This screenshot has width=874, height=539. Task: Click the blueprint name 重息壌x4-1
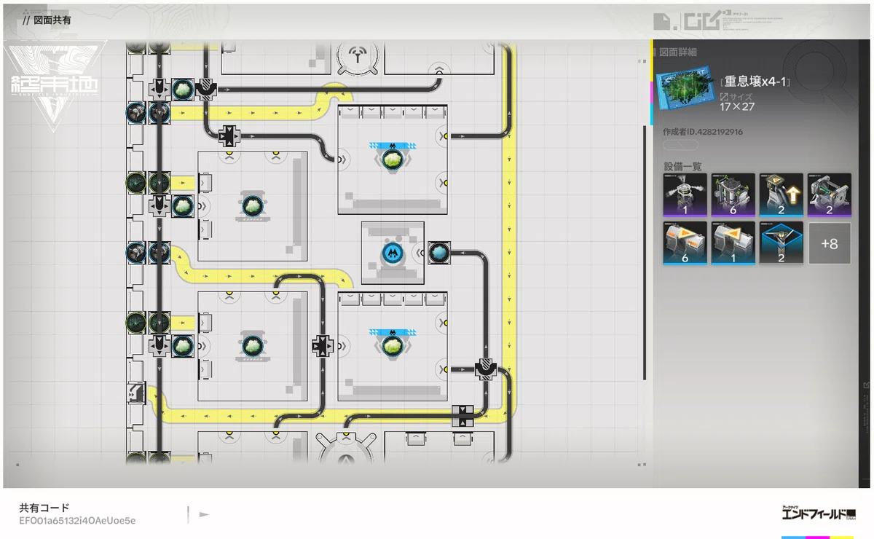pyautogui.click(x=756, y=82)
